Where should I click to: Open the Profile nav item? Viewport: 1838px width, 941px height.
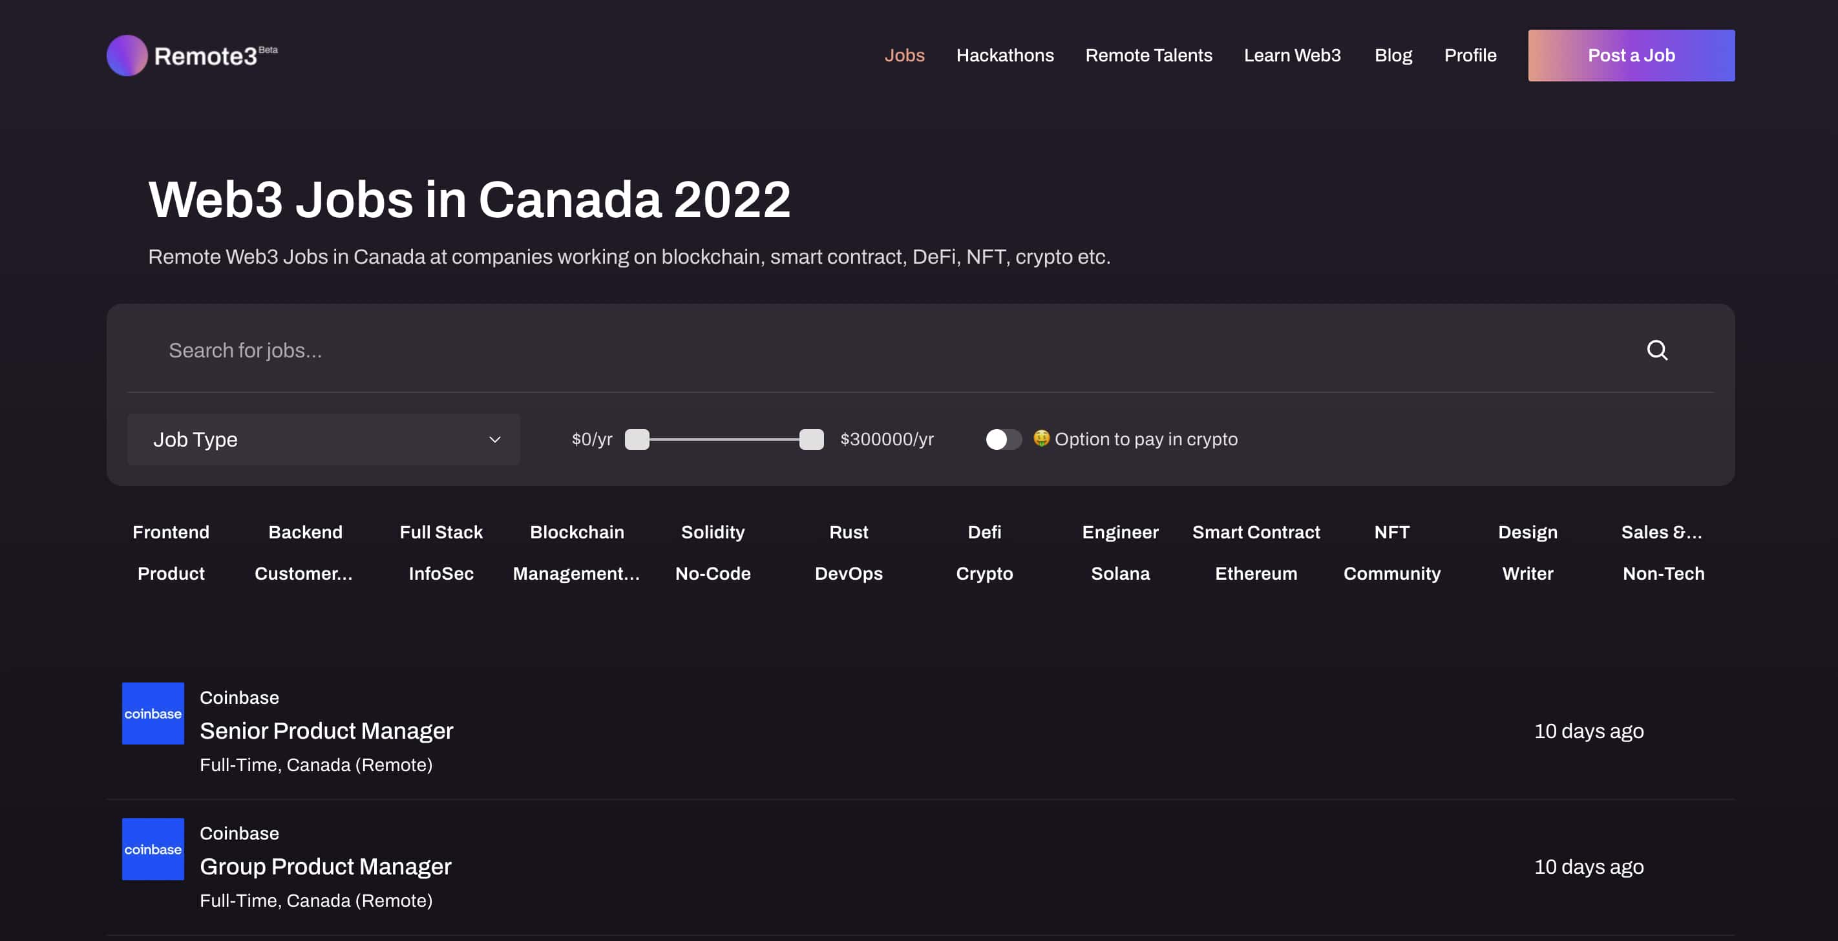tap(1470, 56)
